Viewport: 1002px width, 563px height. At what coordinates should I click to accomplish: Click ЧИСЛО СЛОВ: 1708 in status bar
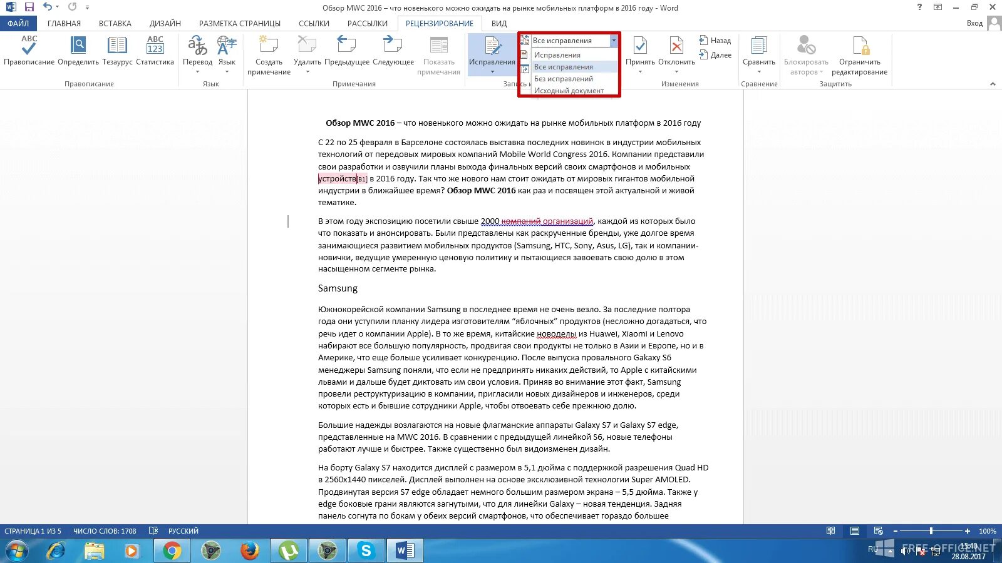click(105, 531)
